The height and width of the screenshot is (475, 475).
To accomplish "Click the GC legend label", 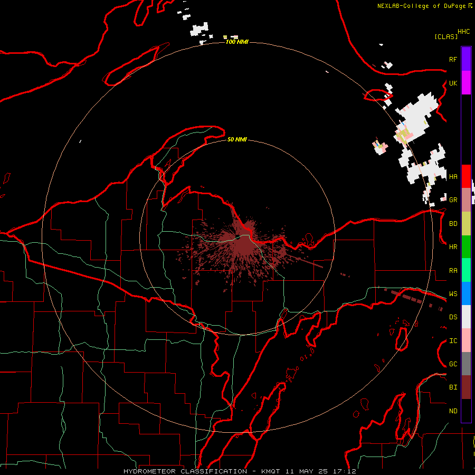I will [x=453, y=364].
